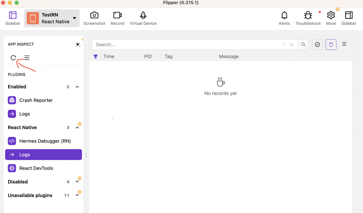This screenshot has width=363, height=213.
Task: Click the orange TestRN device icon
Action: point(33,18)
